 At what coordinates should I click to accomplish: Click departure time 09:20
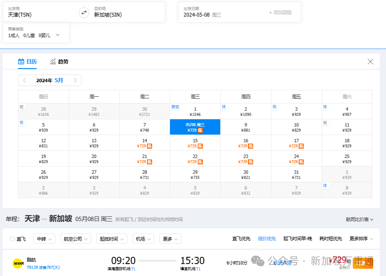tap(123, 261)
